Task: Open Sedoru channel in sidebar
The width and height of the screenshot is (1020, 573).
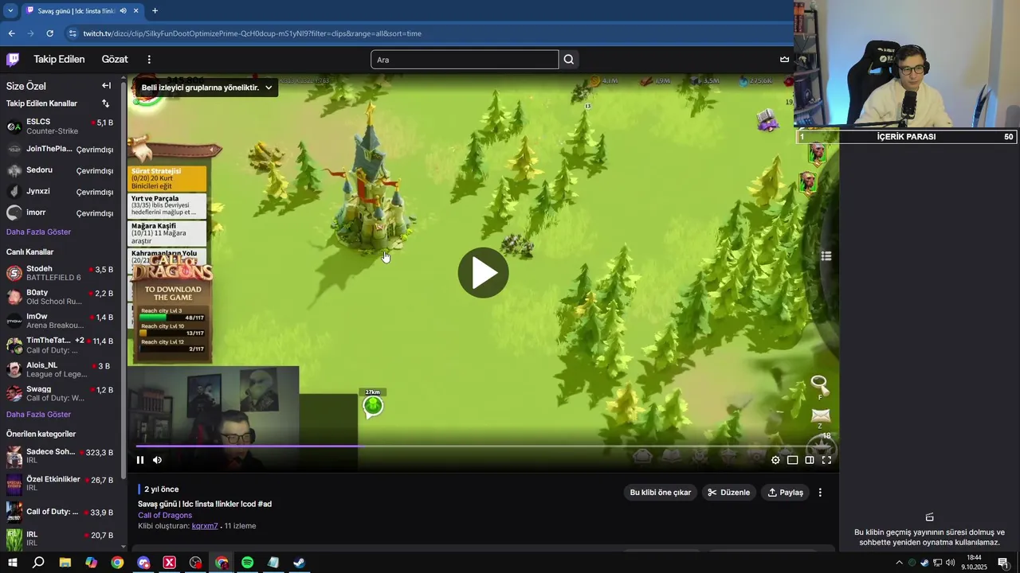Action: (x=61, y=170)
